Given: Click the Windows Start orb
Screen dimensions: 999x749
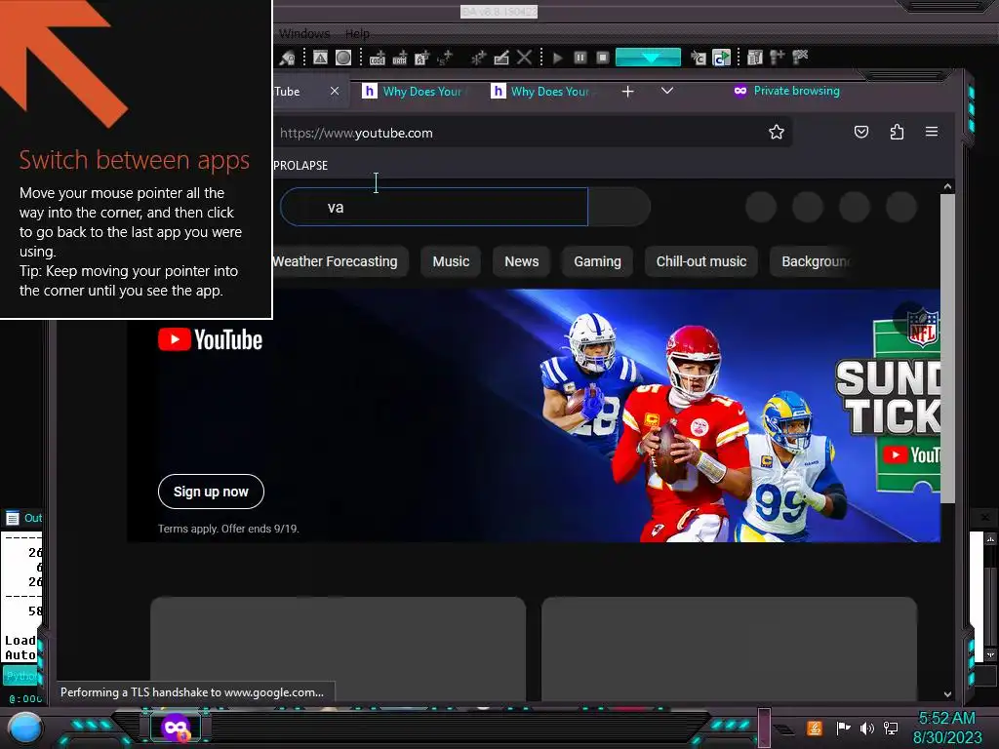Looking at the screenshot, I should [x=25, y=729].
